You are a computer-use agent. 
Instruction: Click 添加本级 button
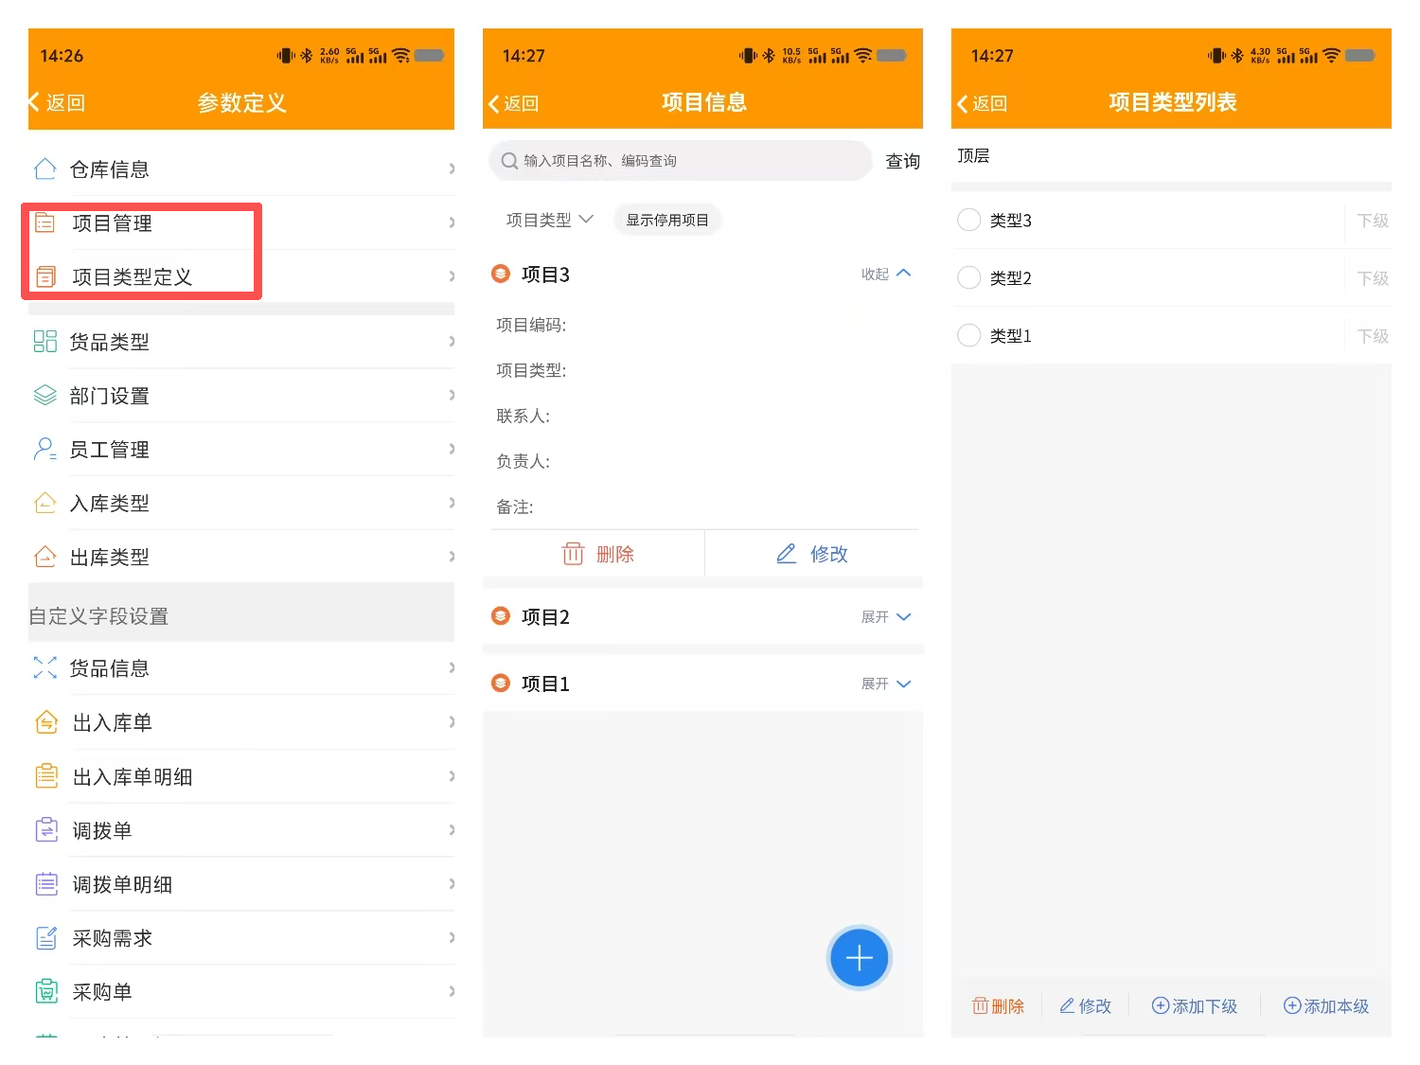click(x=1325, y=1005)
